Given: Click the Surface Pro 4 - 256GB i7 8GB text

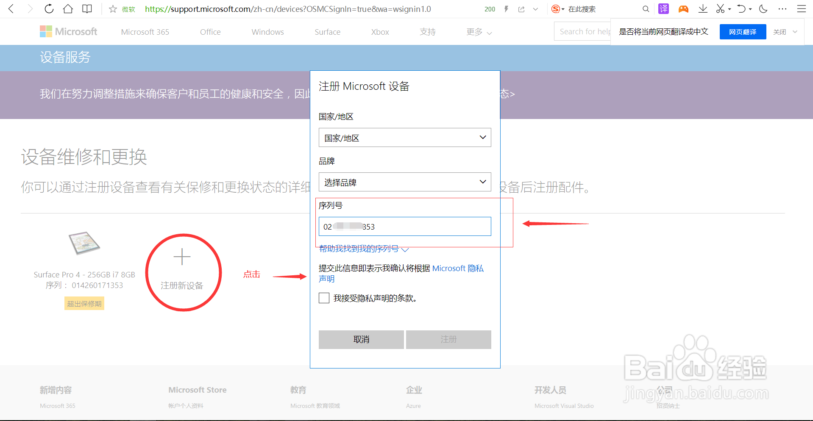Looking at the screenshot, I should click(x=84, y=274).
